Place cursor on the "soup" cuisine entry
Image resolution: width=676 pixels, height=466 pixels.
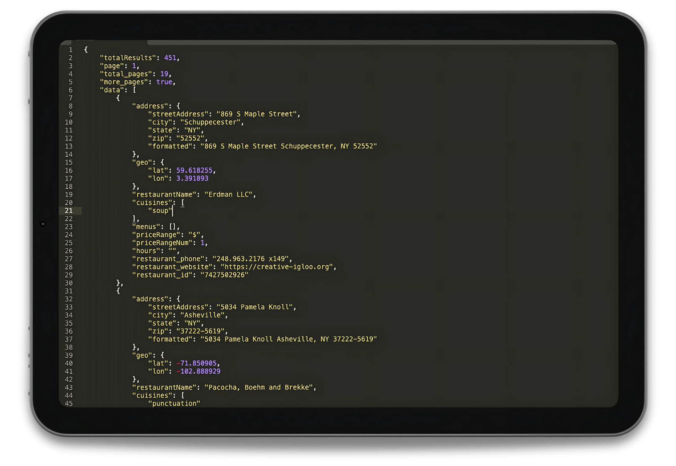tap(160, 210)
